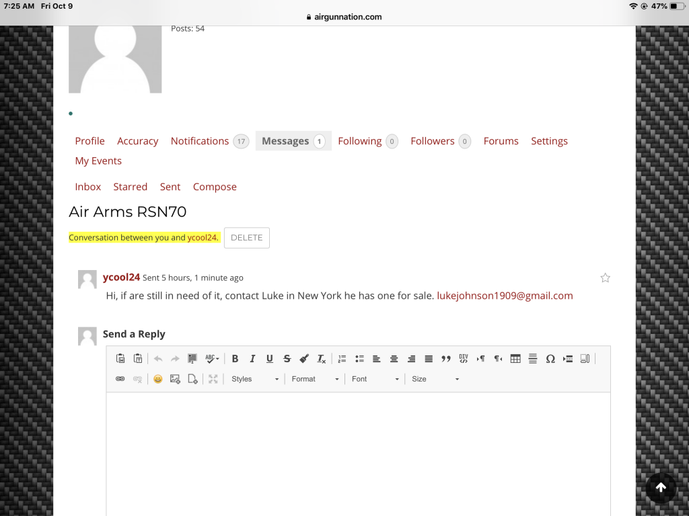Insert special character Omega icon
Screen dimensions: 689x516
point(550,359)
